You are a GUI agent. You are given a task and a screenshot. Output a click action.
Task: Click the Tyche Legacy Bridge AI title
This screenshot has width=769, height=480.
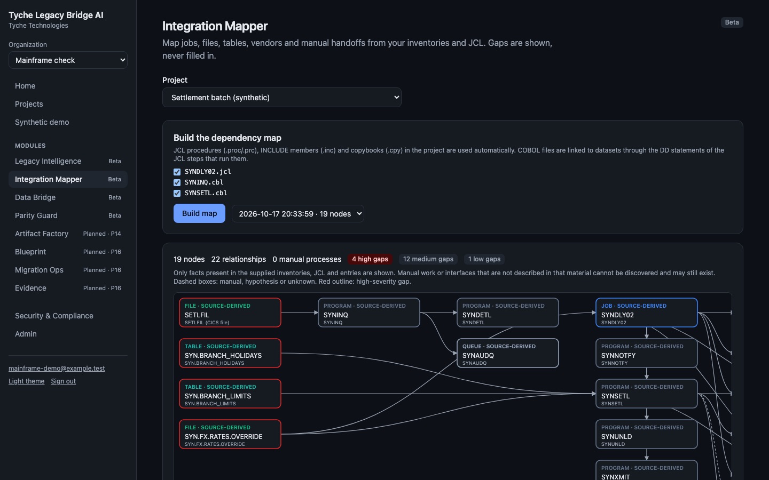click(x=56, y=15)
